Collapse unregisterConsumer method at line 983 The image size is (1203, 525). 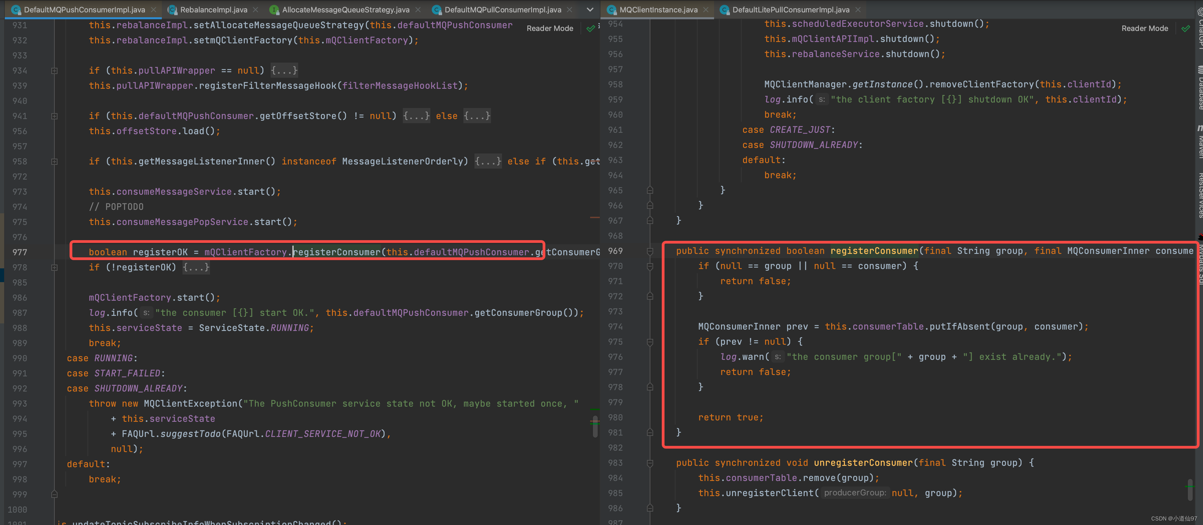(x=650, y=463)
